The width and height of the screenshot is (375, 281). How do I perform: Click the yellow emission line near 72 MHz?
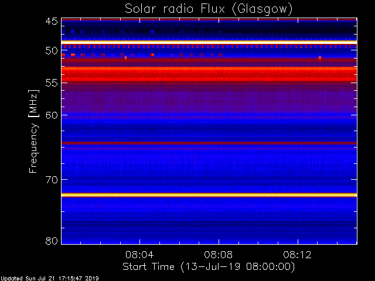209,195
